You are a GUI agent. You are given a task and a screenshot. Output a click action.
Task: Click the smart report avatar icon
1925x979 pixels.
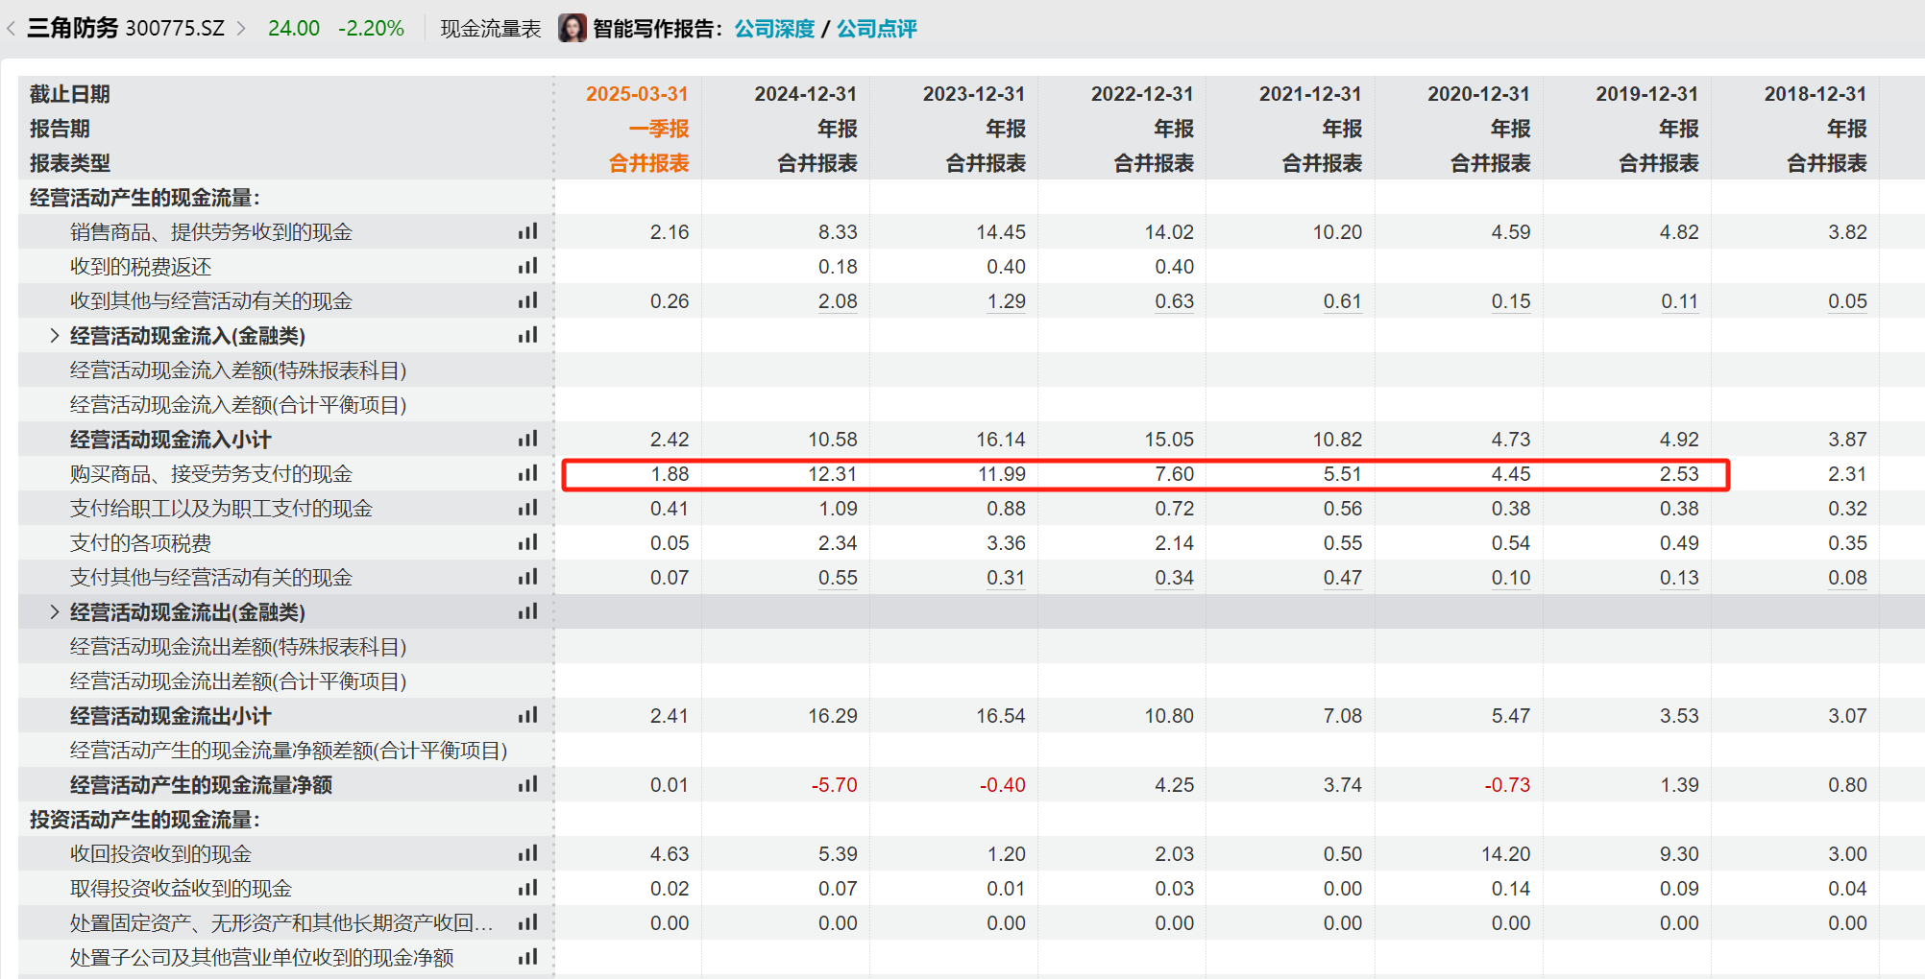point(572,28)
